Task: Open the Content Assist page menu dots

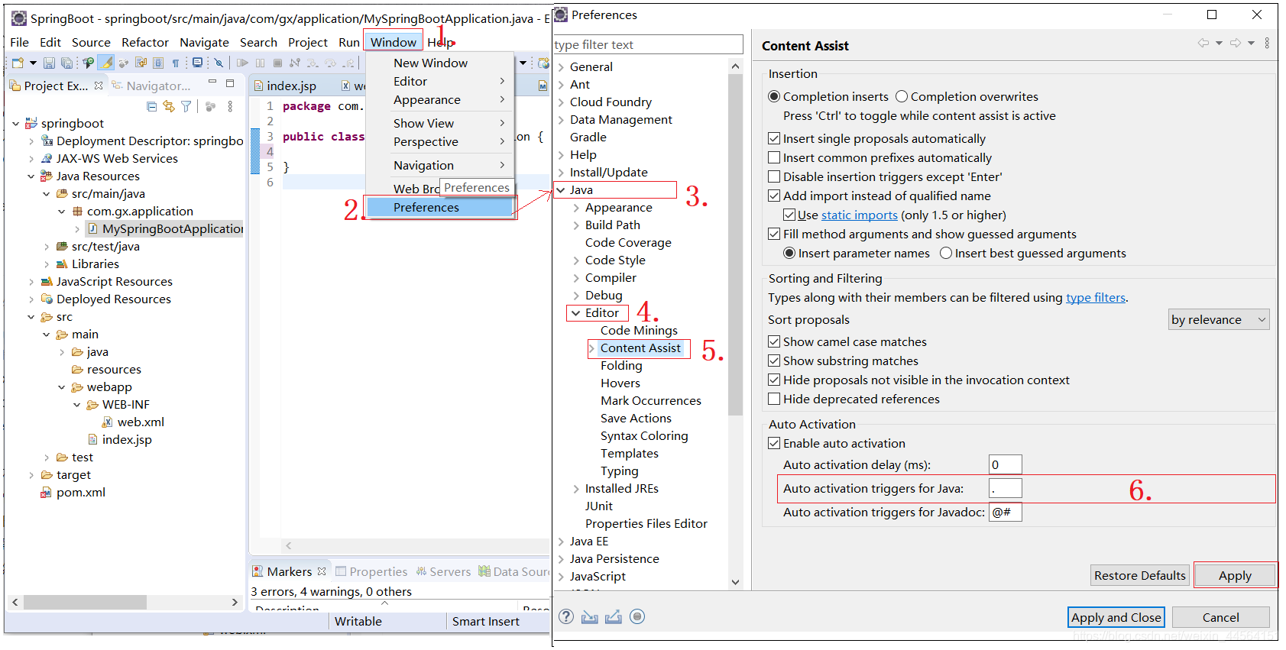Action: [1267, 43]
